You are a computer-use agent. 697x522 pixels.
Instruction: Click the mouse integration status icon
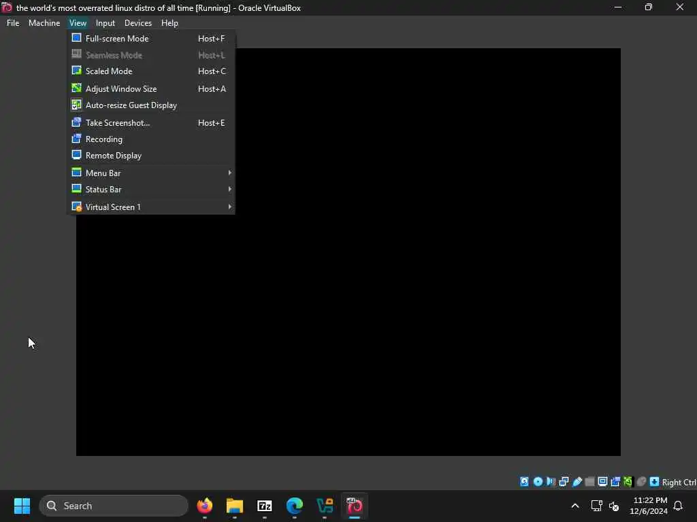[x=641, y=482]
